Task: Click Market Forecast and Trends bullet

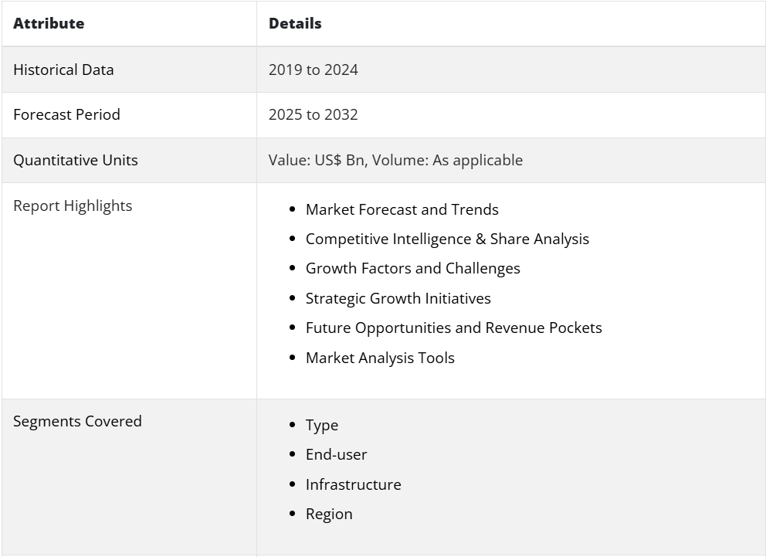Action: click(402, 209)
